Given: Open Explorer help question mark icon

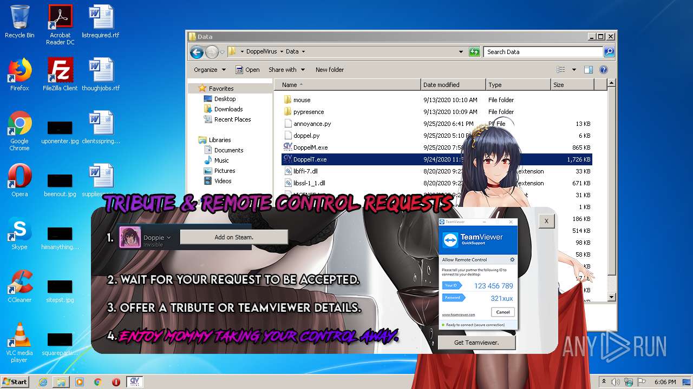Looking at the screenshot, I should (x=604, y=70).
